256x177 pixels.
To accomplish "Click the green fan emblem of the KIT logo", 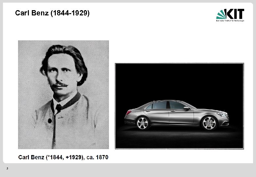I will pos(221,14).
